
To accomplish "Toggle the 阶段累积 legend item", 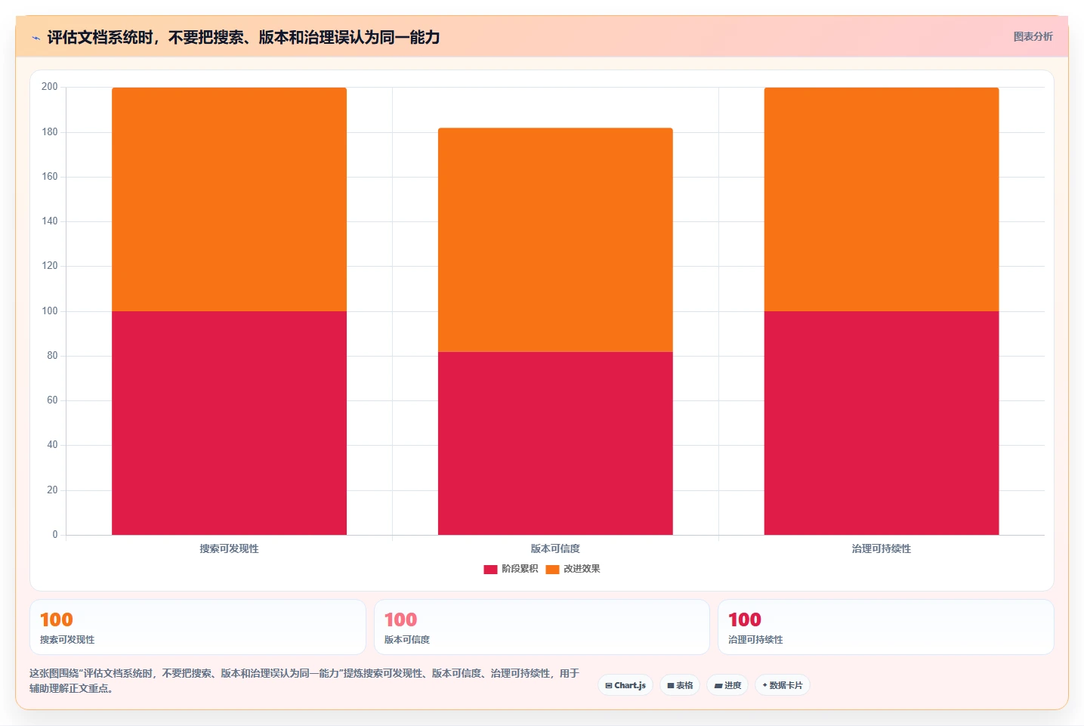I will (511, 569).
